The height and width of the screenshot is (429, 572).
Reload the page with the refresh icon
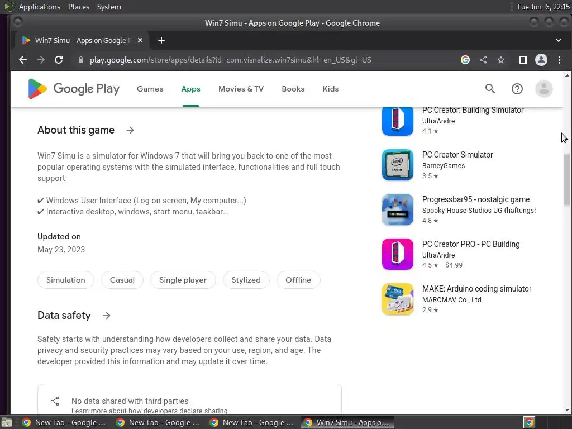click(x=59, y=60)
